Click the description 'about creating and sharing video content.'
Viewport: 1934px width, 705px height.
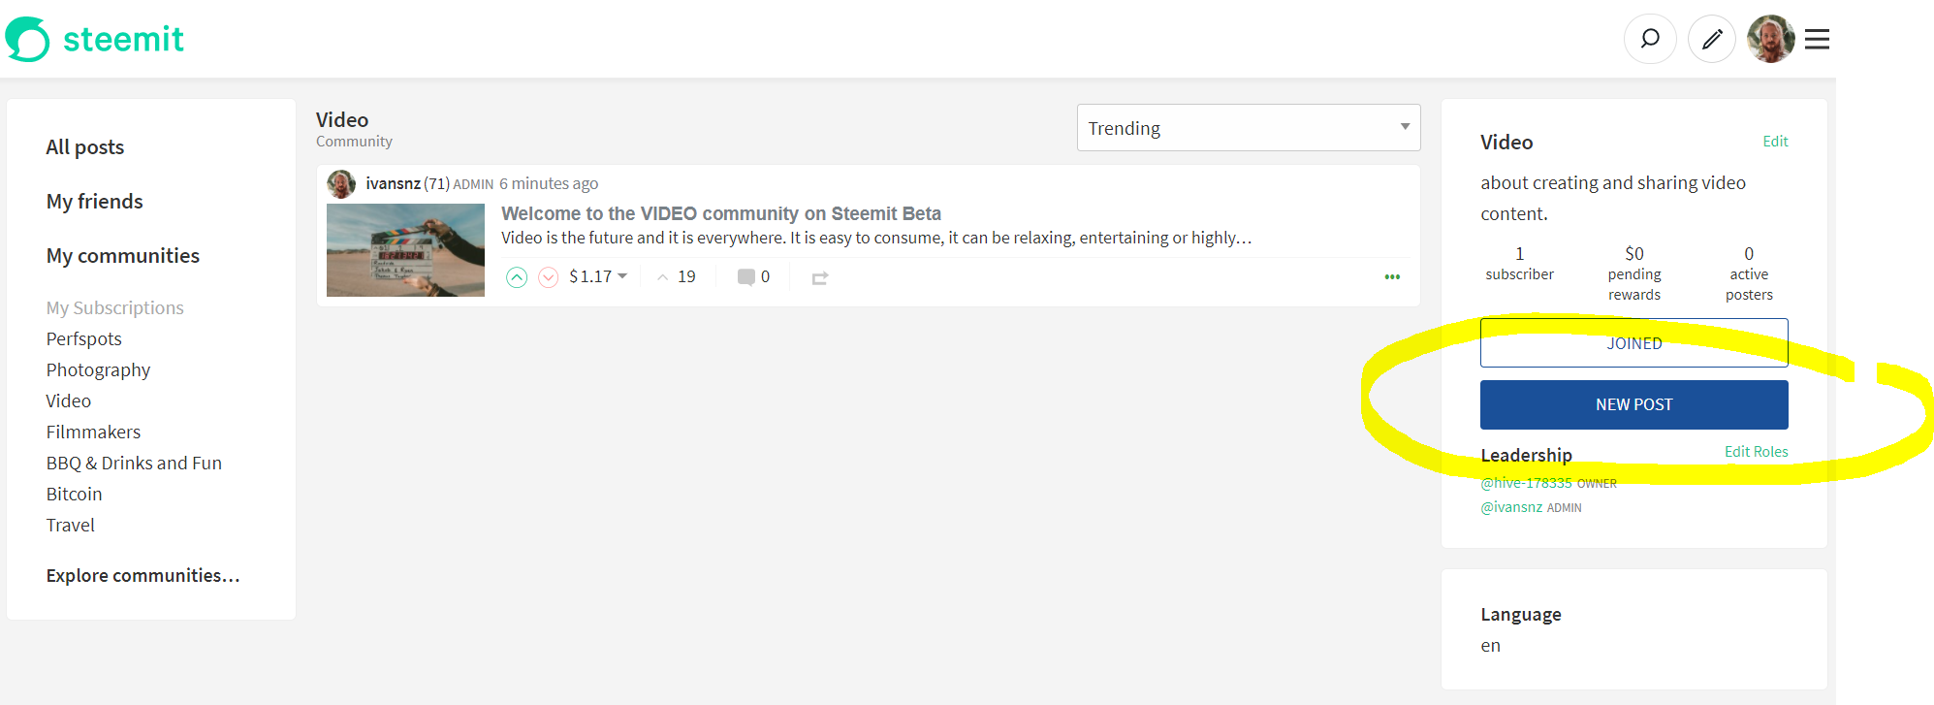click(1613, 198)
